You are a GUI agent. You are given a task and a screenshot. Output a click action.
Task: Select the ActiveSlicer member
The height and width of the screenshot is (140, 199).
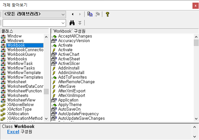coord(69,64)
